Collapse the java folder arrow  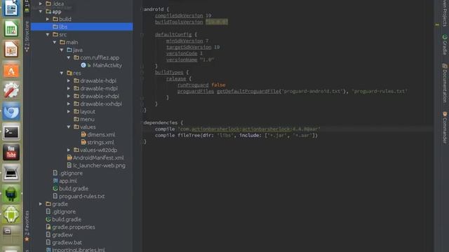click(62, 50)
